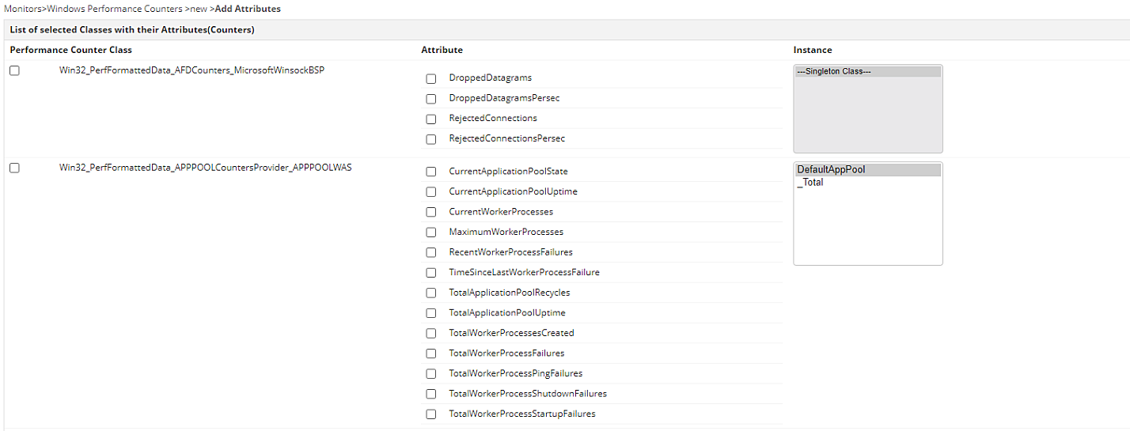This screenshot has height=431, width=1130.
Task: Check the APPPOOLCountersProvider_APPPOOLWAS class checkbox
Action: 14,168
